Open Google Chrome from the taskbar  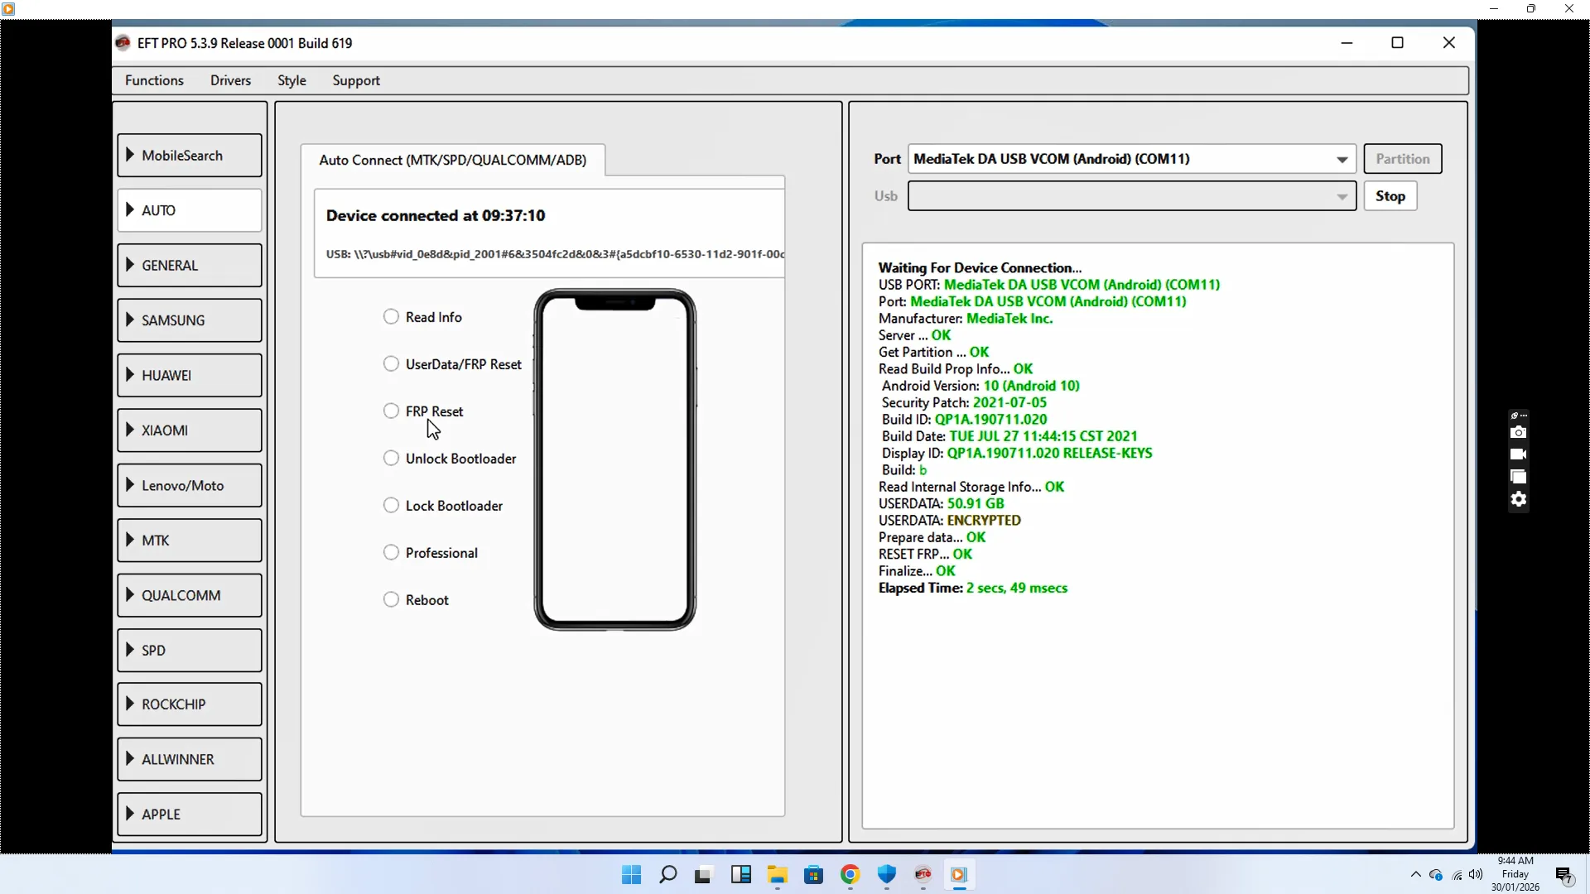click(x=850, y=875)
